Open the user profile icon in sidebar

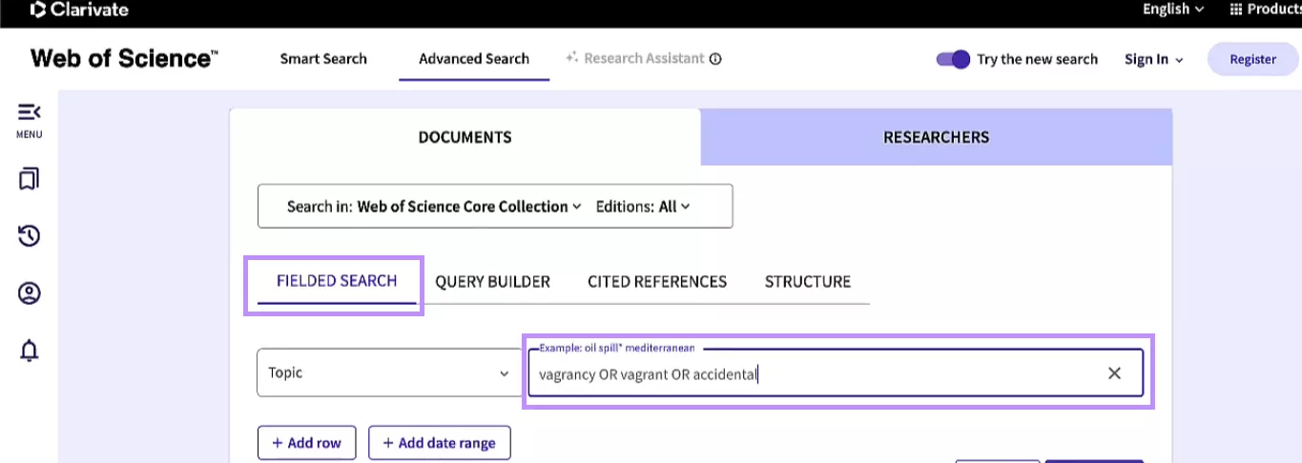[x=29, y=292]
